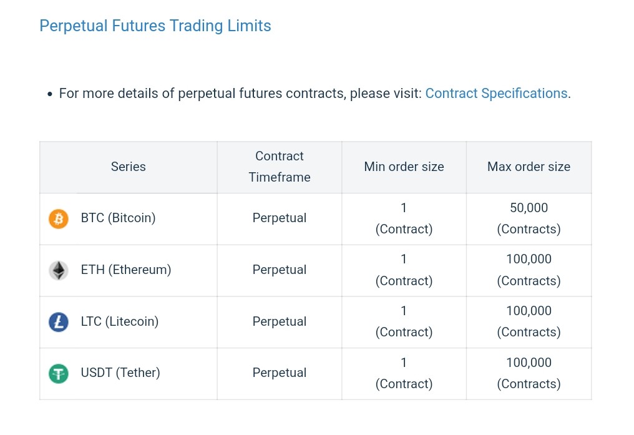The width and height of the screenshot is (634, 435).
Task: Click Ethereum's 100,000 max order cell
Action: pyautogui.click(x=529, y=270)
